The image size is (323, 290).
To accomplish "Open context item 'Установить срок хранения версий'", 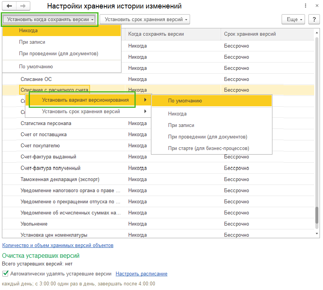I will 88,112.
